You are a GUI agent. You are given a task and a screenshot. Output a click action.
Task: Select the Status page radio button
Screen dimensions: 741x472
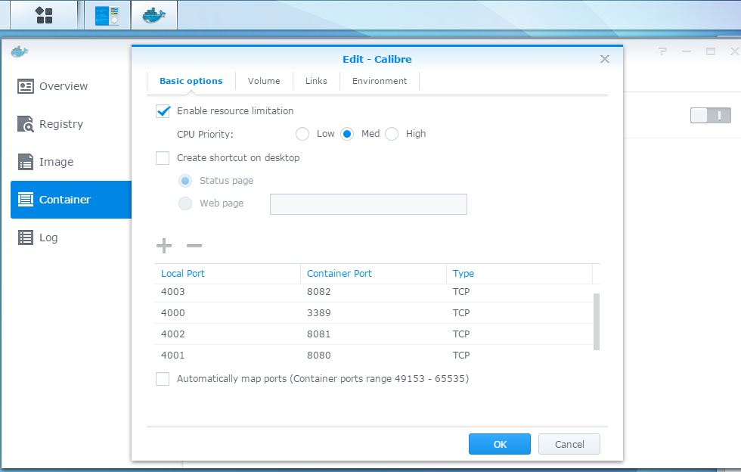click(185, 181)
